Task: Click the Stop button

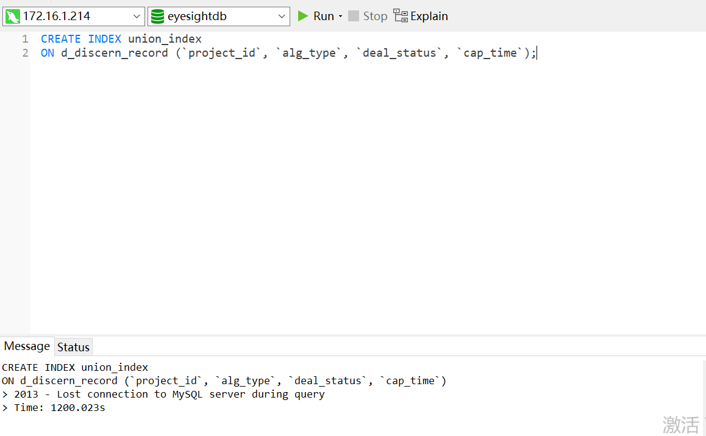Action: point(368,16)
